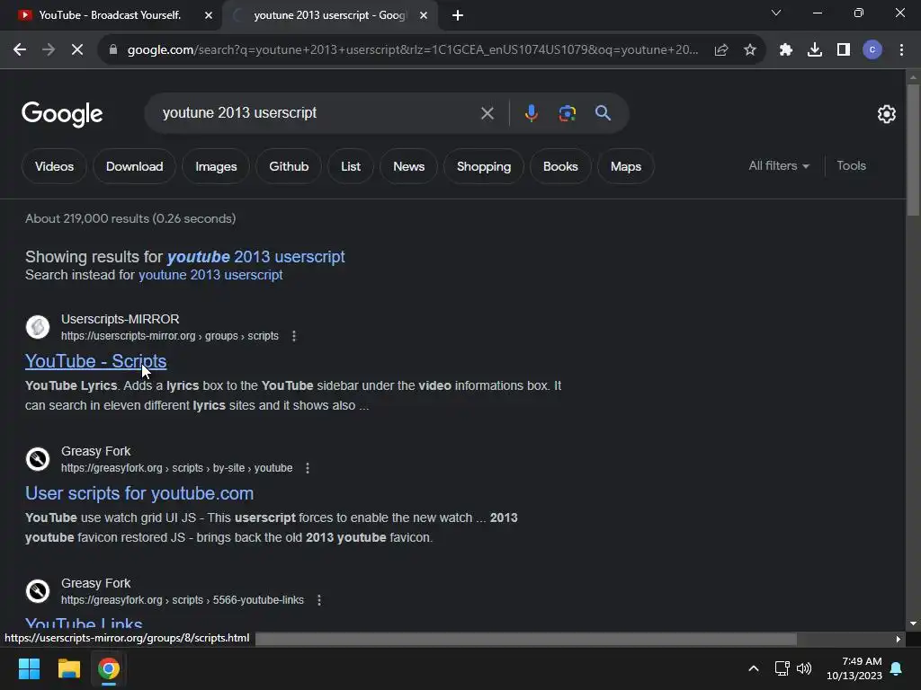Viewport: 921px width, 690px height.
Task: Open more options for Greasy Fork by-site result
Action: (x=308, y=468)
